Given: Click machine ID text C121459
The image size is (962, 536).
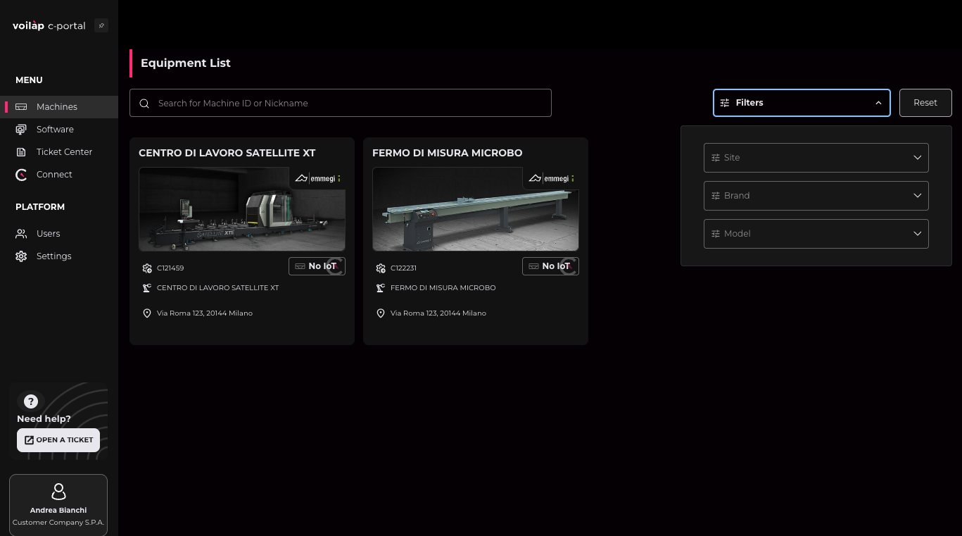Looking at the screenshot, I should [170, 268].
